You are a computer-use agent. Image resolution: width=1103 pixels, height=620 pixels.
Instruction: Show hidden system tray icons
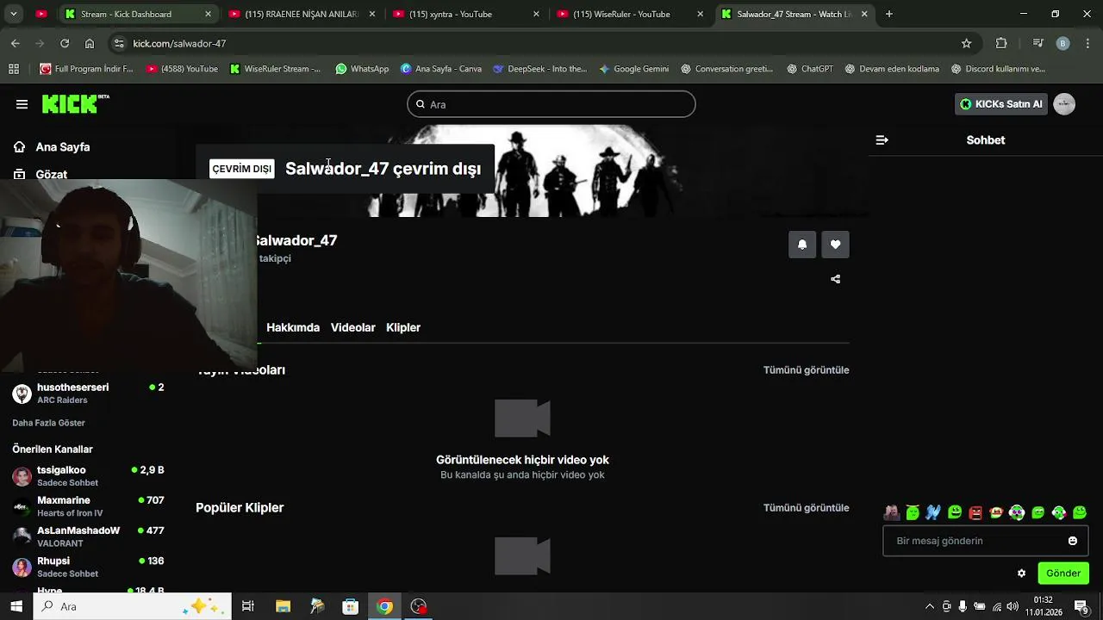click(929, 606)
